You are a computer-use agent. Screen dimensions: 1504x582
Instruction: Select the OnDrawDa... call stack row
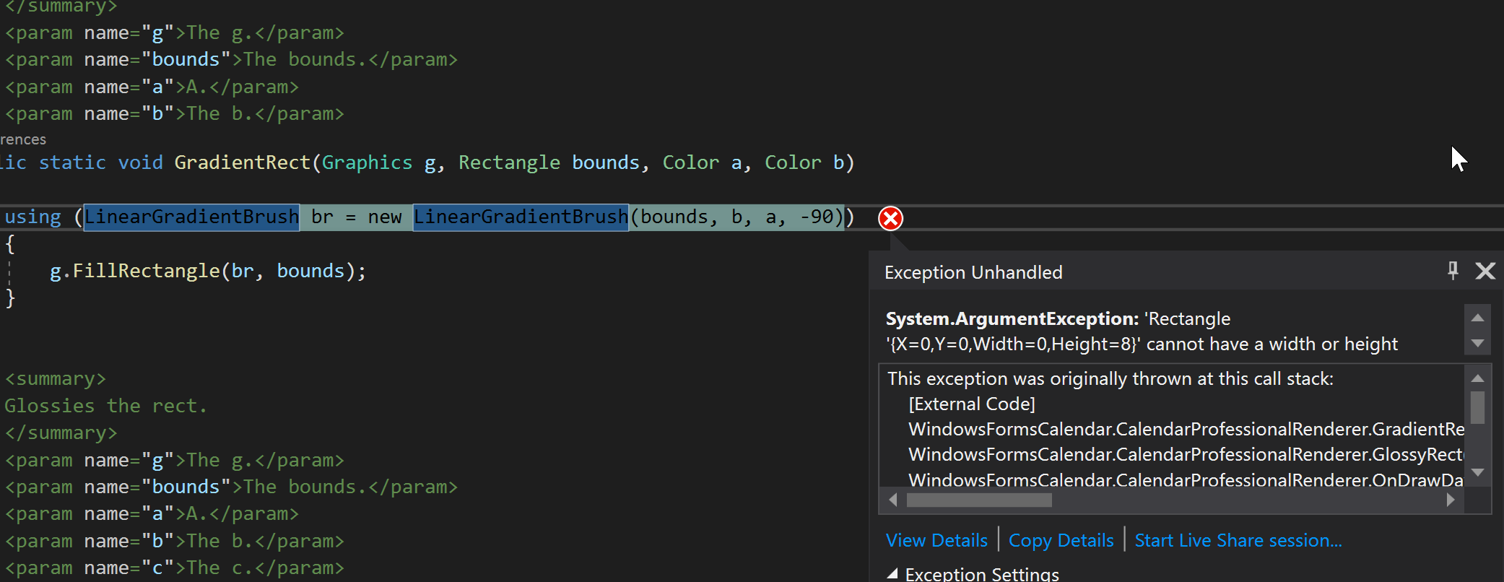pyautogui.click(x=1186, y=479)
